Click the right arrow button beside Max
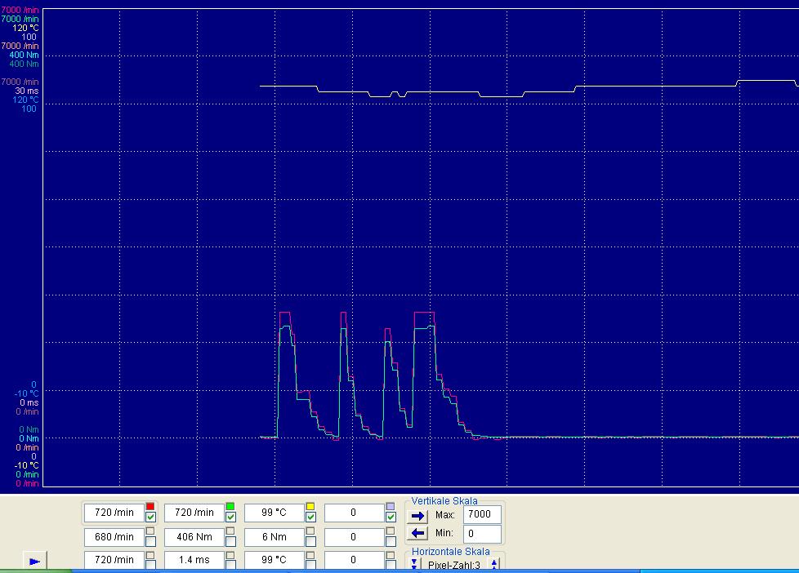Image resolution: width=799 pixels, height=573 pixels. [418, 516]
